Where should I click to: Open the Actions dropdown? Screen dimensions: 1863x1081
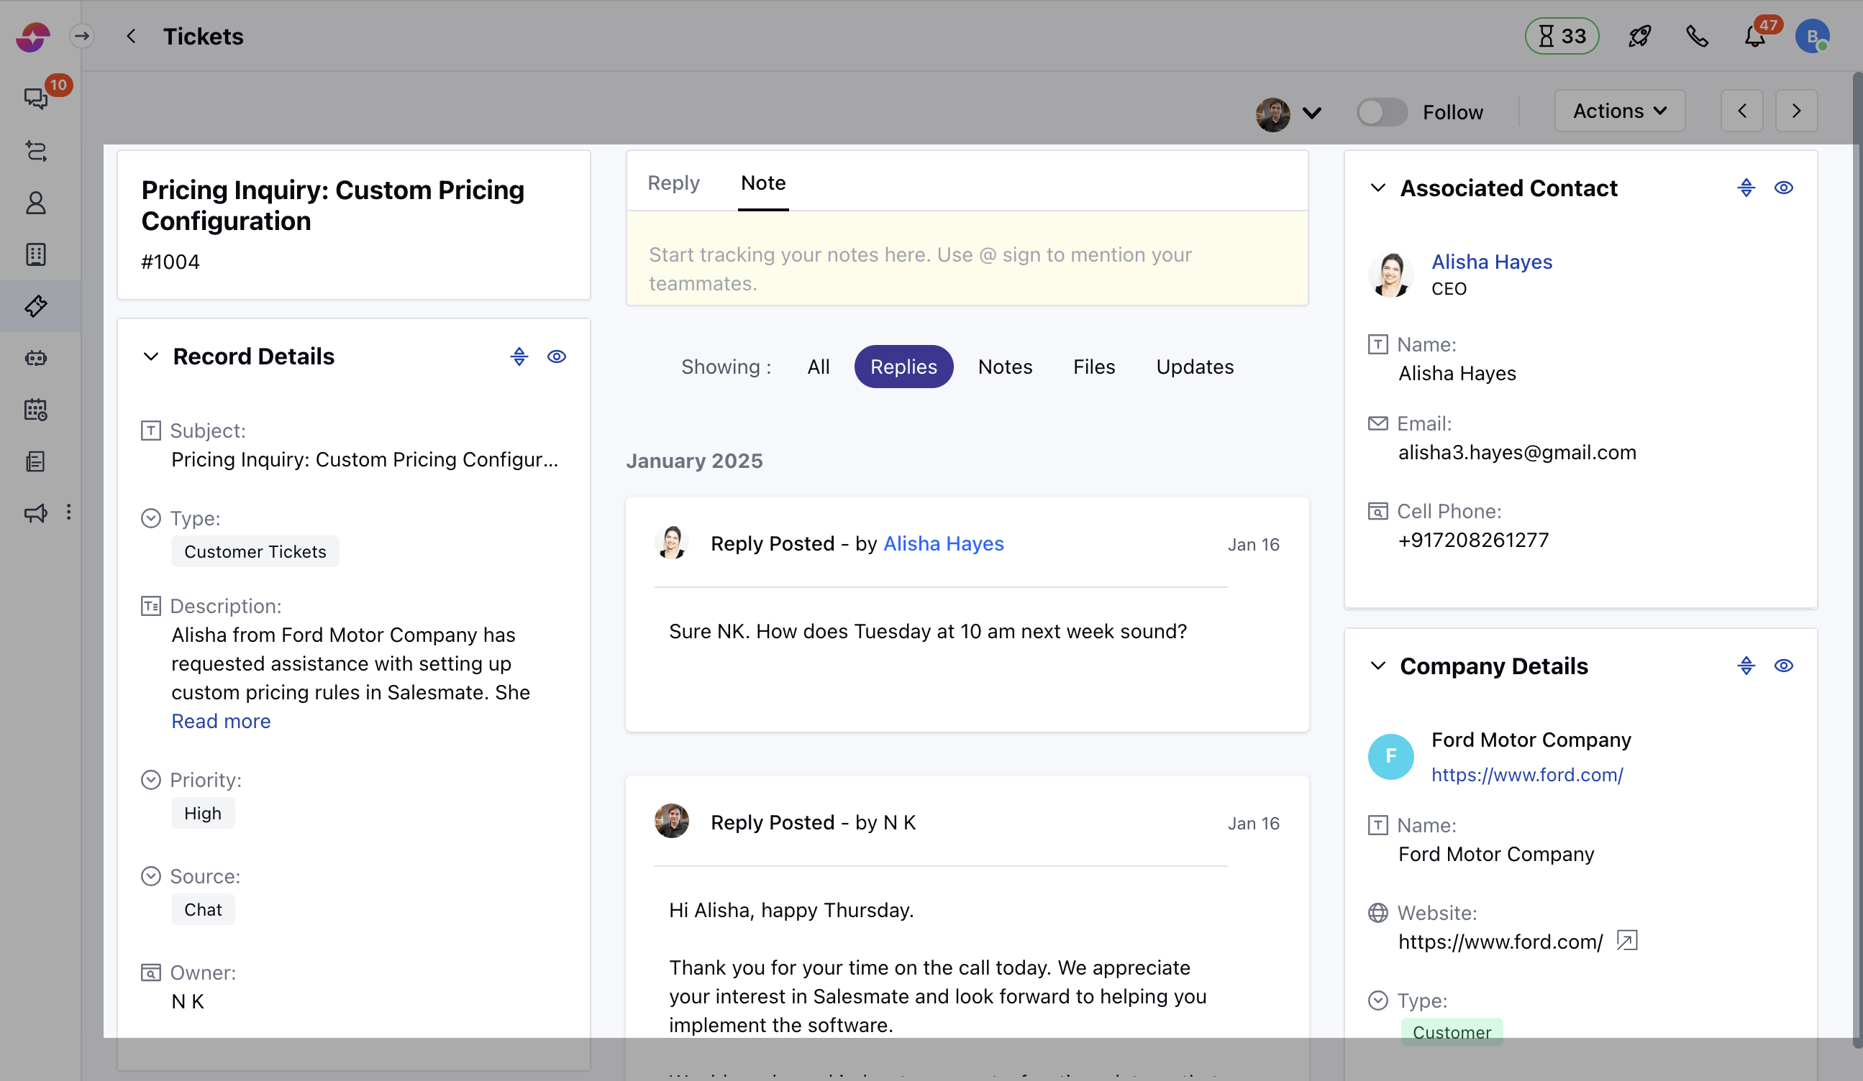tap(1619, 111)
